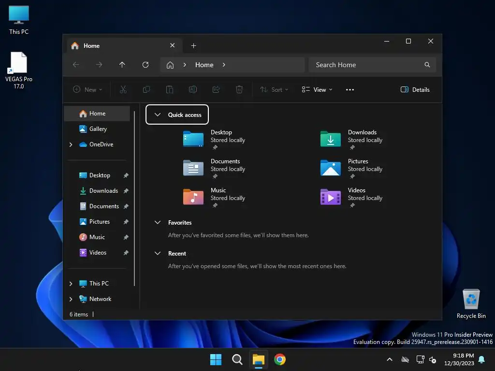The height and width of the screenshot is (371, 495).
Task: Click the navigation pane scrollbar
Action: [135, 198]
